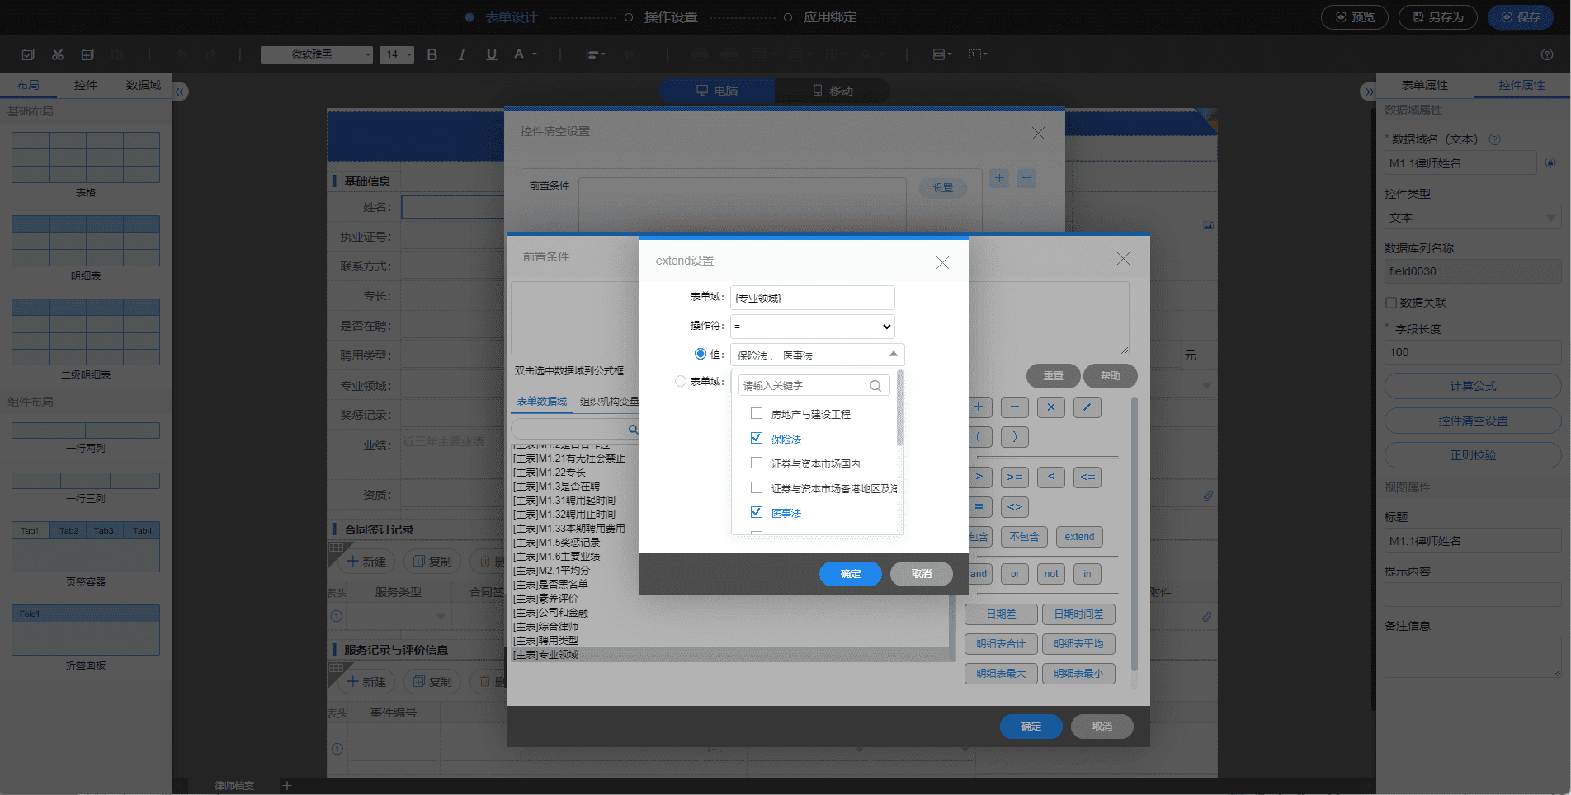Close the extend设置 dialog
Image resolution: width=1571 pixels, height=795 pixels.
point(942,262)
